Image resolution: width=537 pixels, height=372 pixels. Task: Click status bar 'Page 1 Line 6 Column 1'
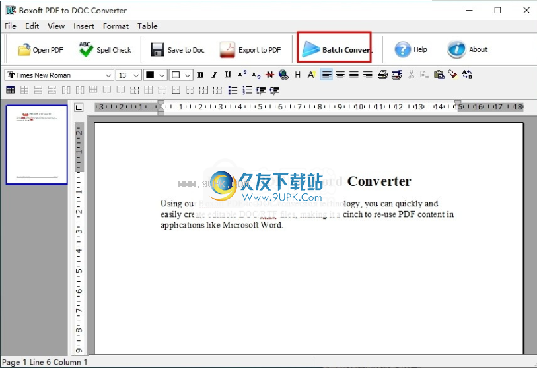(x=44, y=362)
